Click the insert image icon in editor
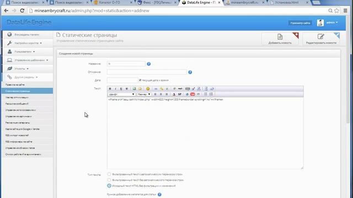 pyautogui.click(x=134, y=89)
